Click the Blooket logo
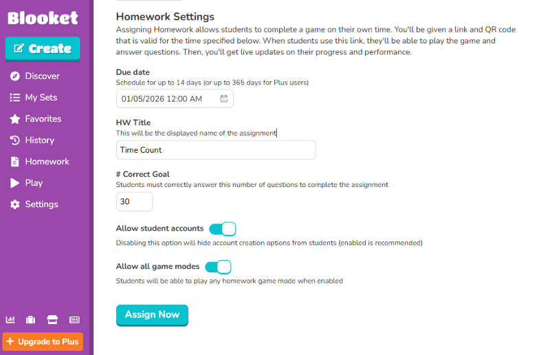 pos(43,18)
